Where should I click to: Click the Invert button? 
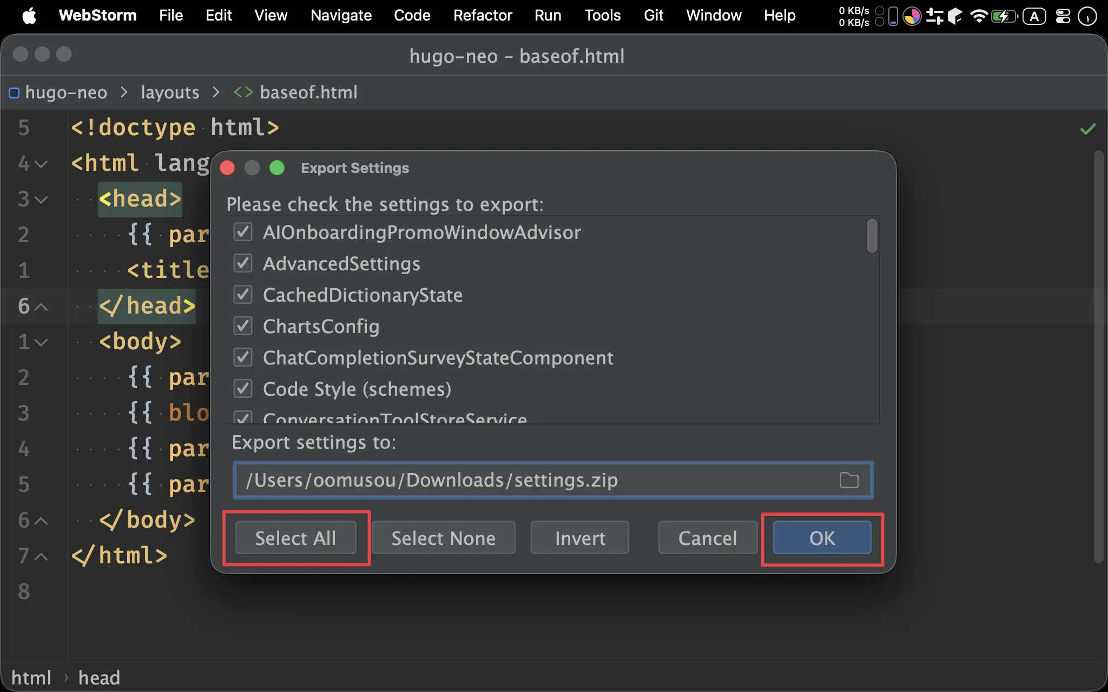[580, 538]
